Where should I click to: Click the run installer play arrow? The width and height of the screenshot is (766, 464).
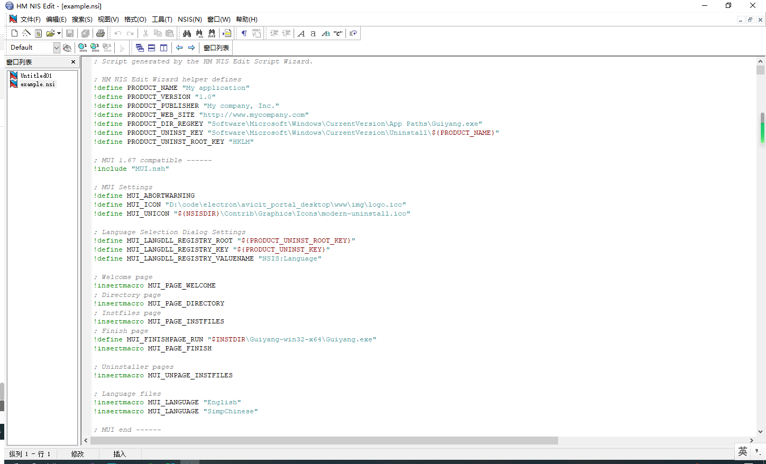(x=122, y=48)
